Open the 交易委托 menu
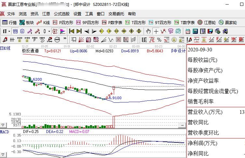Image resolution: width=245 pixels, height=158 pixels. pos(116,14)
